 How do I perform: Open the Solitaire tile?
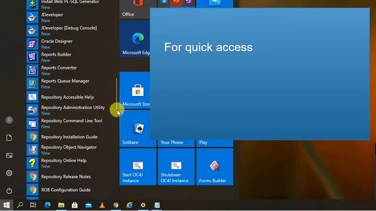point(135,128)
